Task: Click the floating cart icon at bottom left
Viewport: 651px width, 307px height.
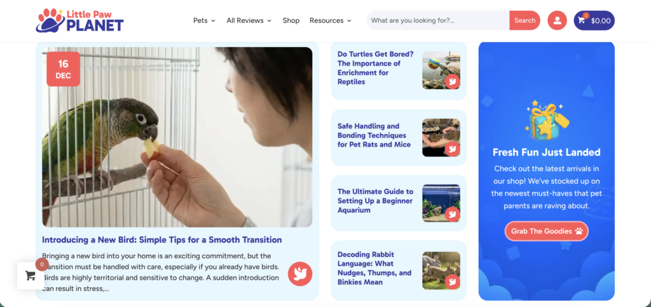Action: (x=31, y=275)
